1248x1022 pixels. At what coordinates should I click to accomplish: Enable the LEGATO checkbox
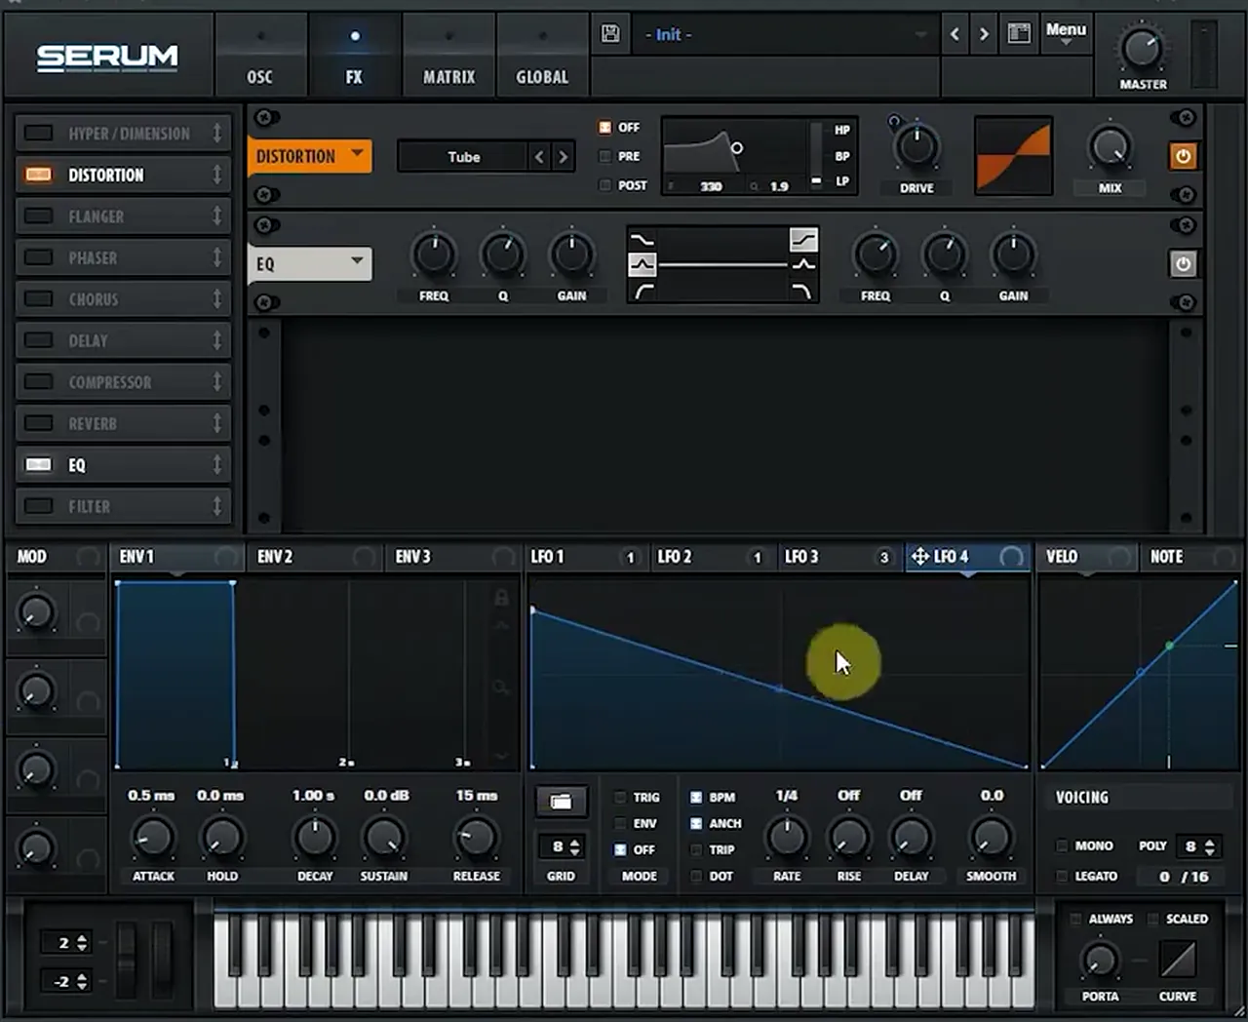pyautogui.click(x=1063, y=876)
